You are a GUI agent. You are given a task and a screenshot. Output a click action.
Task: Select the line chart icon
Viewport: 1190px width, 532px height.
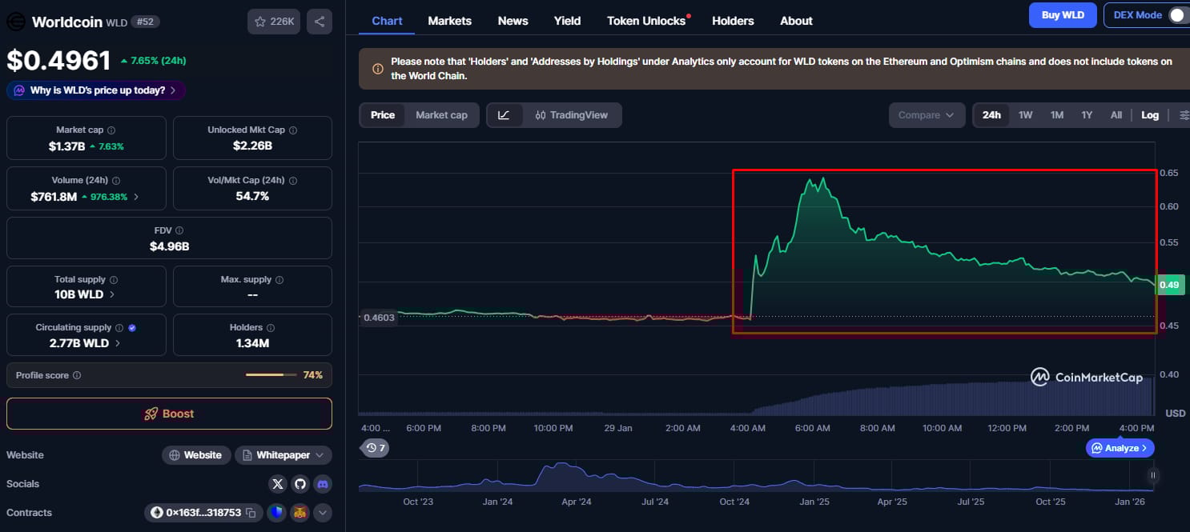click(504, 115)
